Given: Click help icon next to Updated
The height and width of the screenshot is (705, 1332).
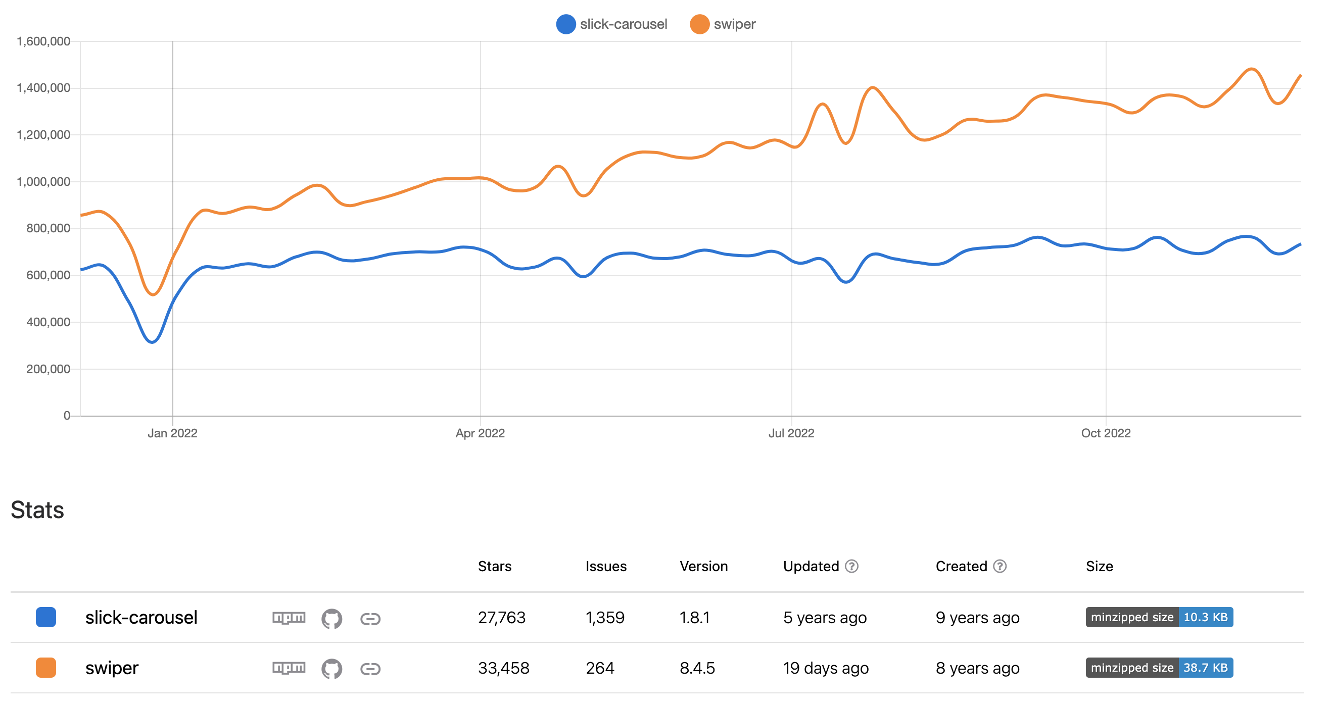Looking at the screenshot, I should (851, 567).
